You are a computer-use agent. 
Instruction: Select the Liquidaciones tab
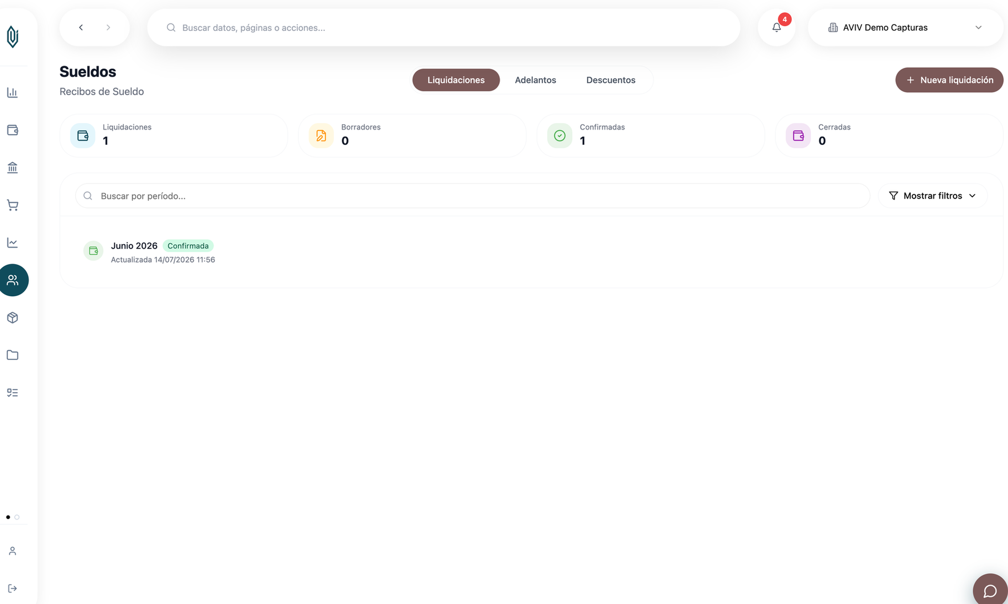pyautogui.click(x=456, y=80)
